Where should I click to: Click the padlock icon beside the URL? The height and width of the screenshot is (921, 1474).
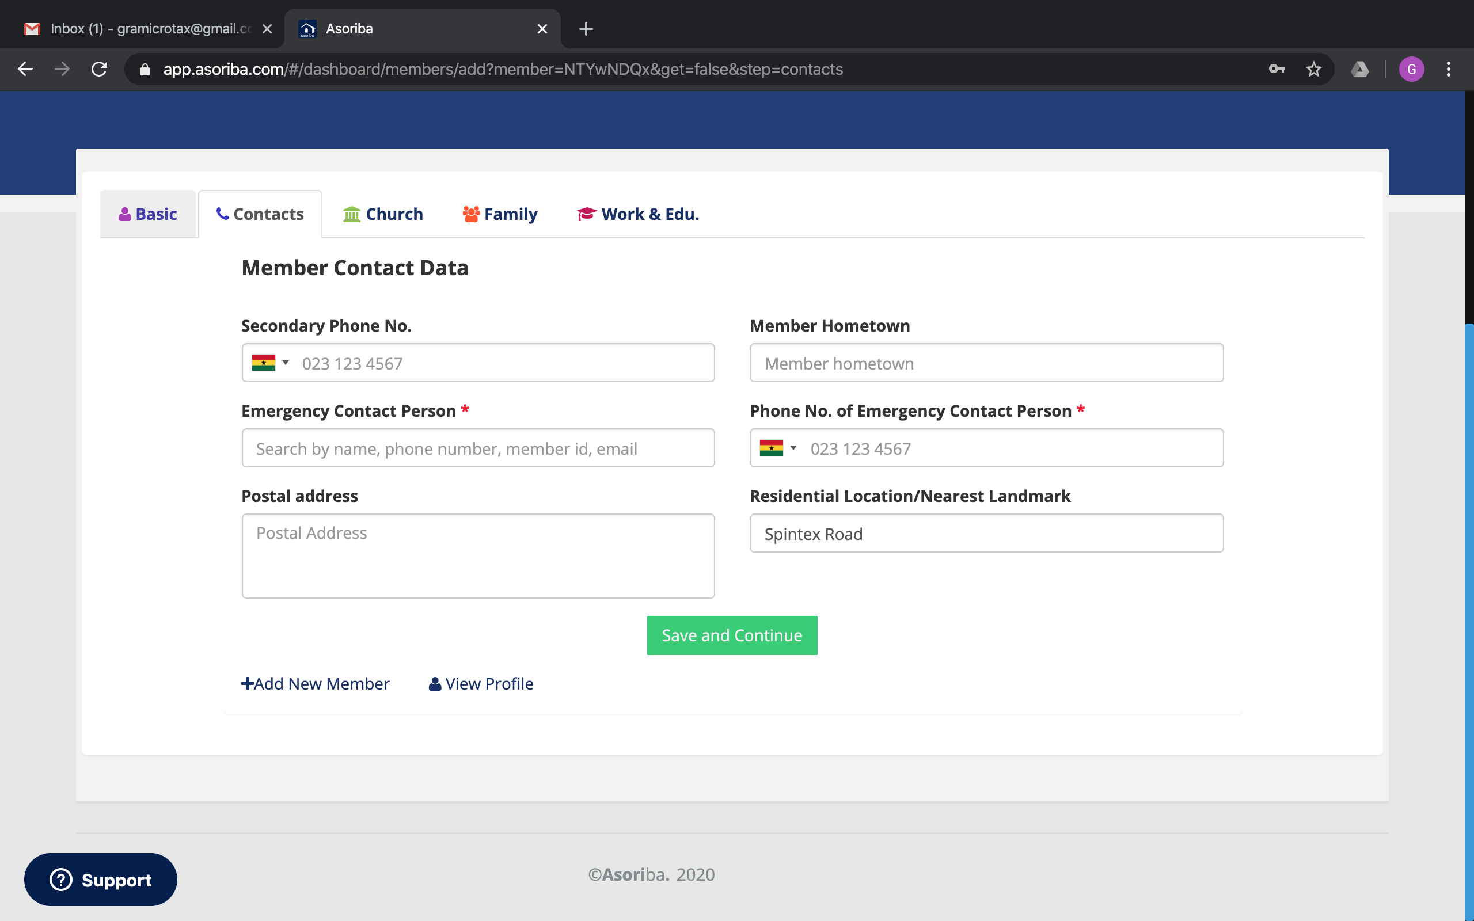pyautogui.click(x=145, y=69)
